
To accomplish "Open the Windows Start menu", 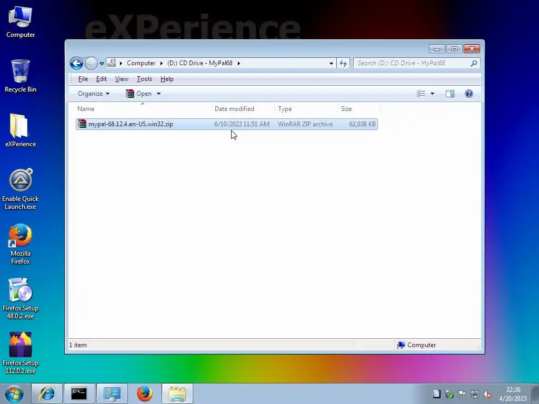I will click(14, 393).
